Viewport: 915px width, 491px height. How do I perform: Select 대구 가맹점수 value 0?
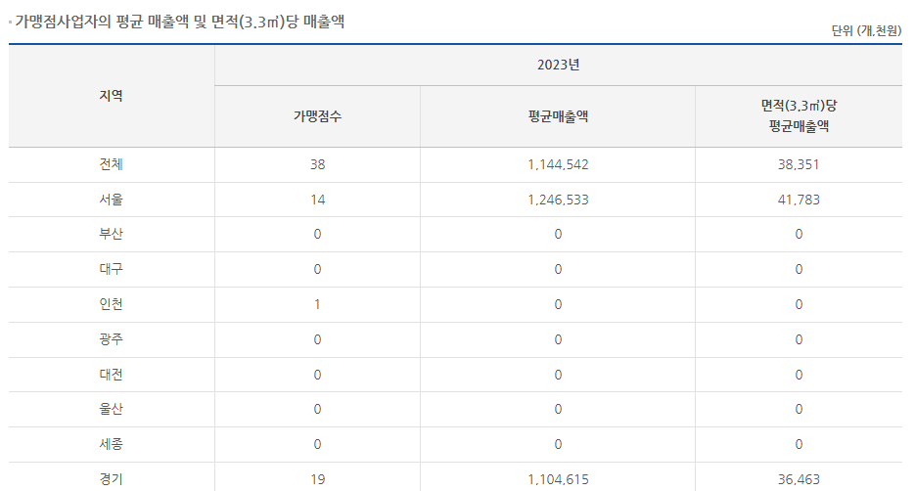click(x=317, y=269)
